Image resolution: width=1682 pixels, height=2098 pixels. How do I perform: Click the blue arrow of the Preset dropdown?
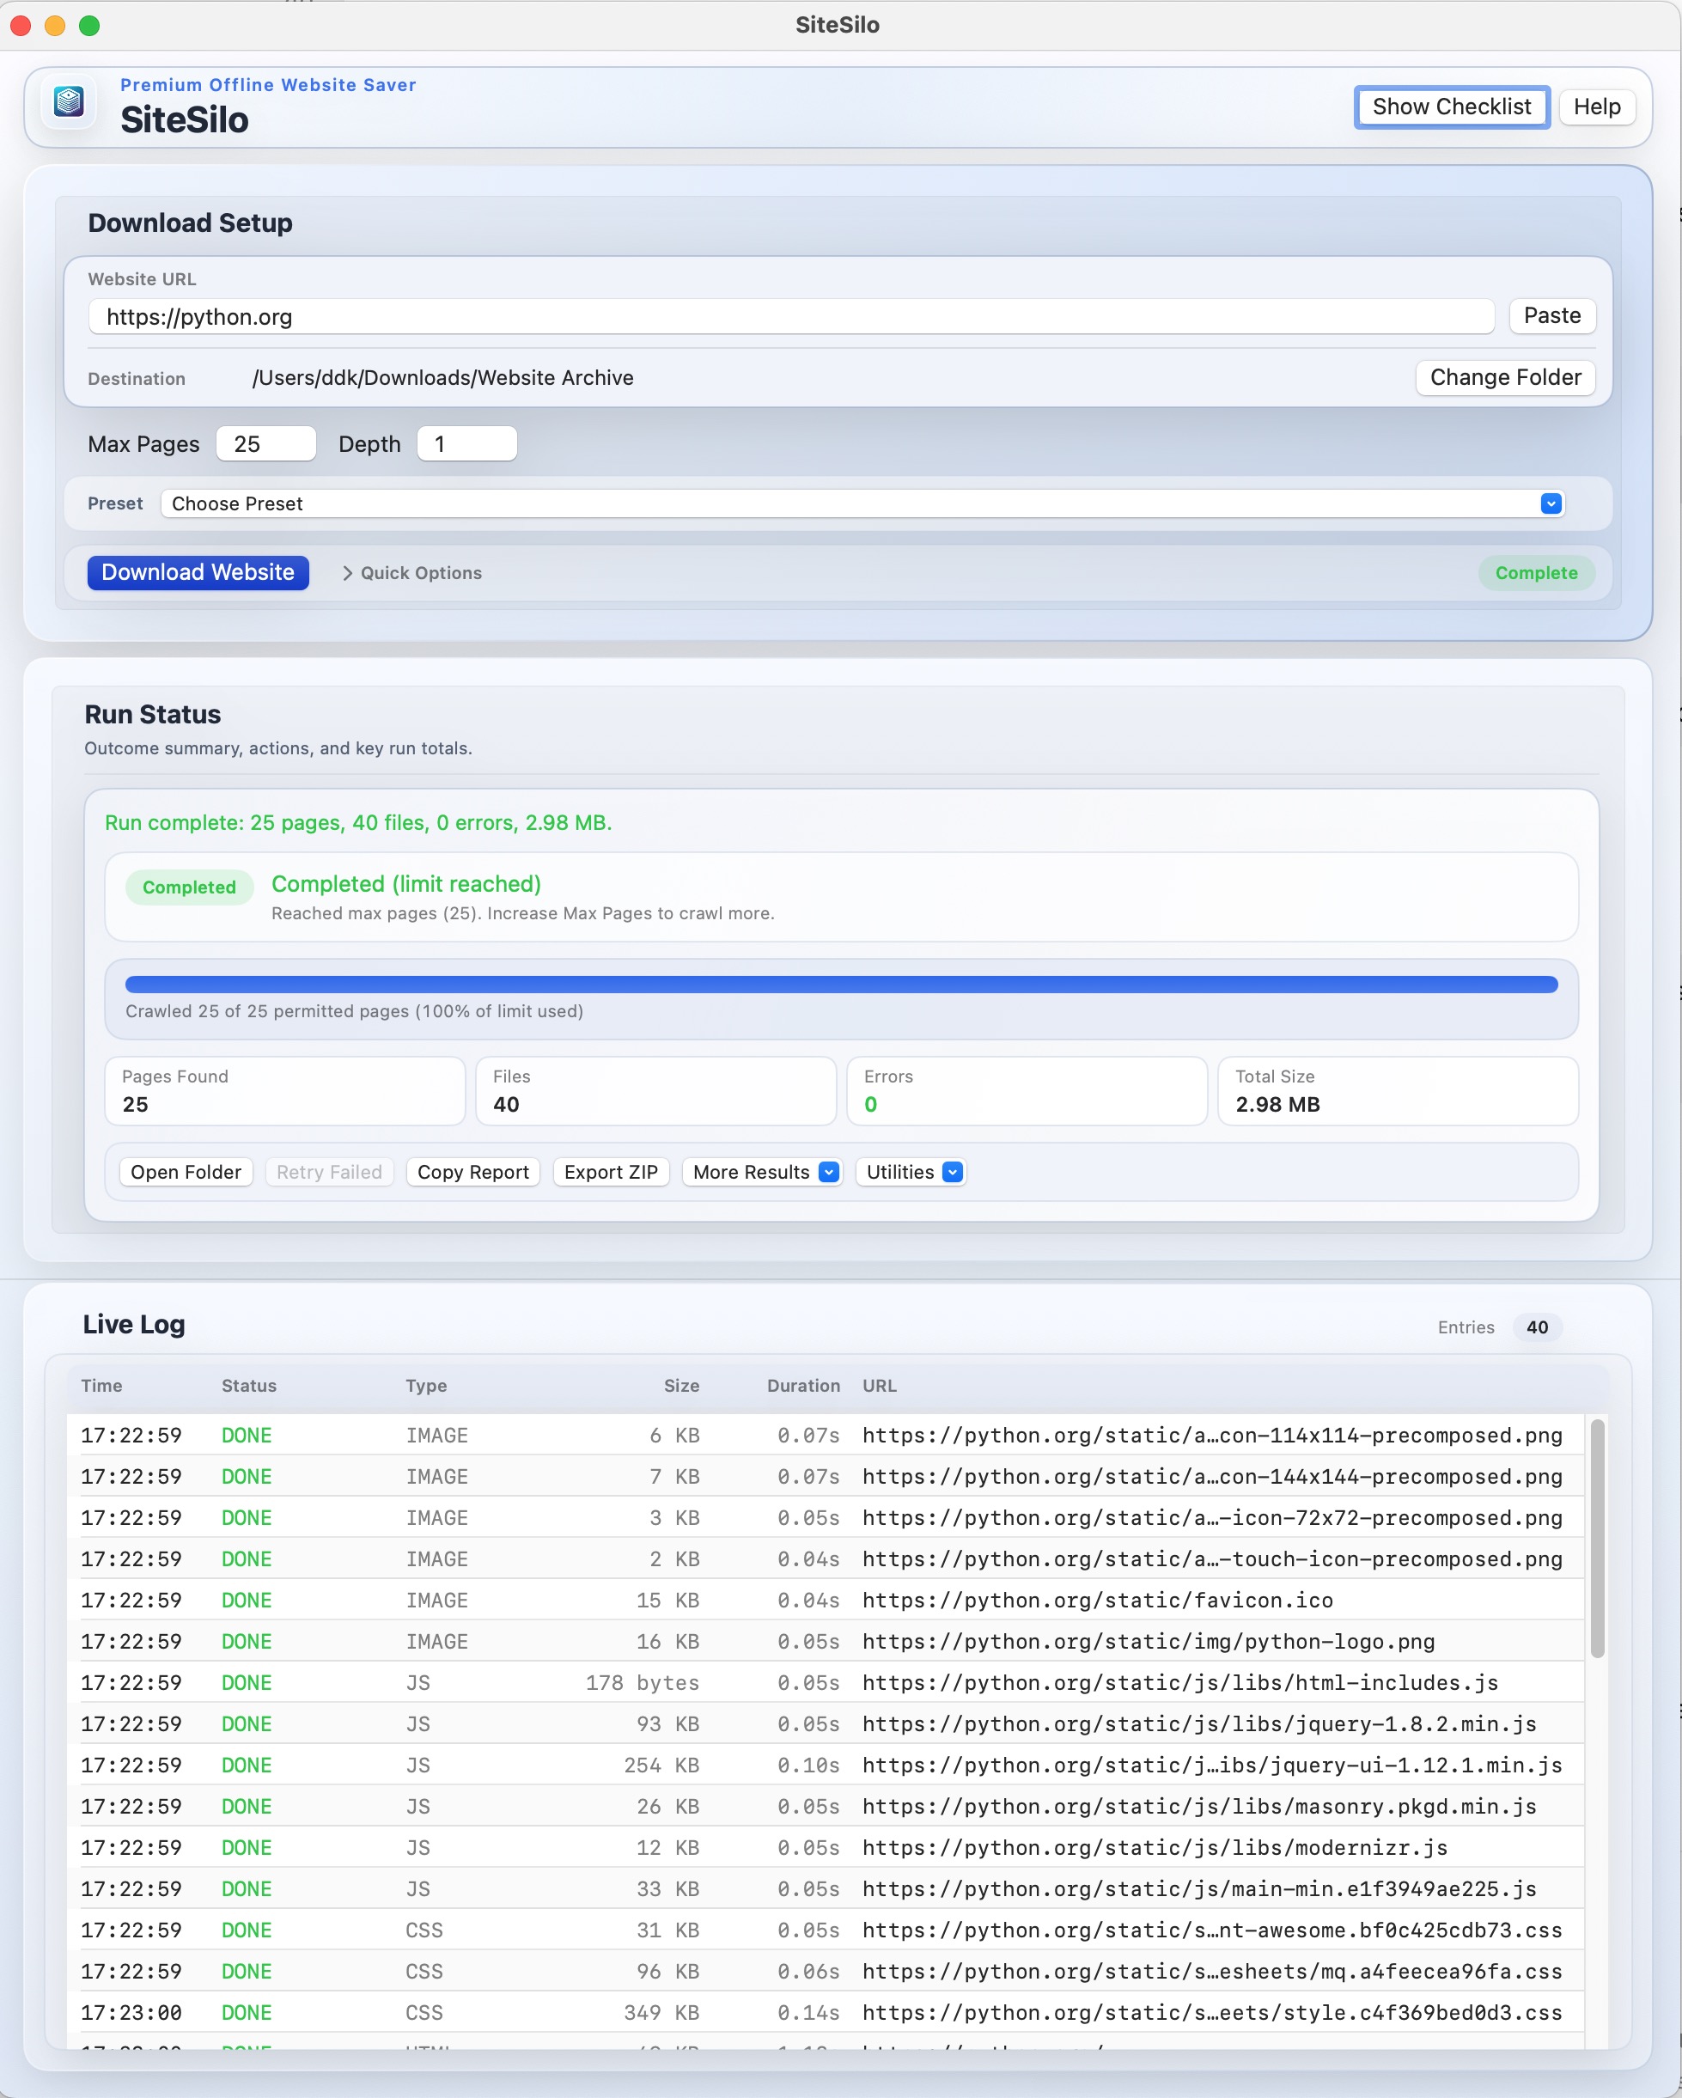(1551, 503)
